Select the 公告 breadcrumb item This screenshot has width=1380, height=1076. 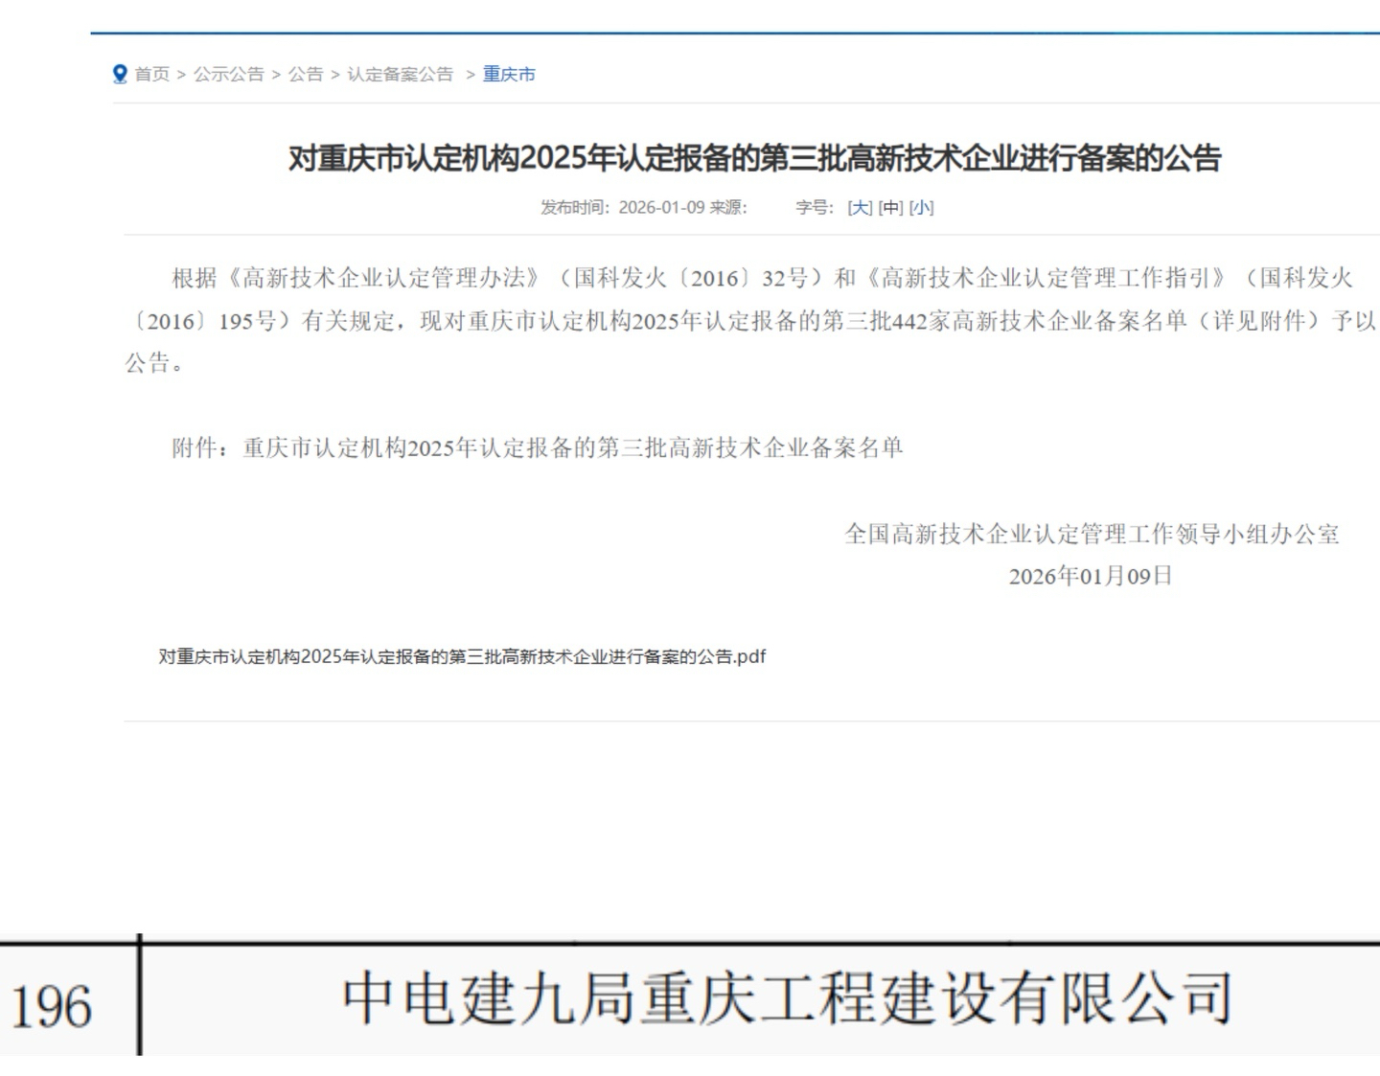click(x=306, y=74)
